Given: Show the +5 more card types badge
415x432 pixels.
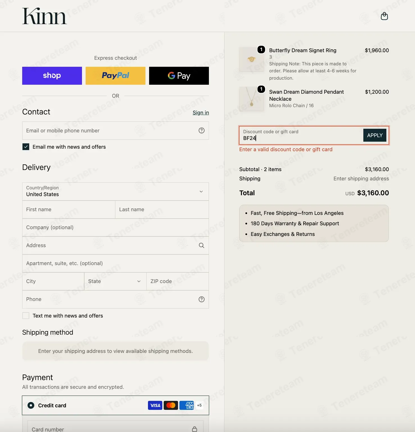Looking at the screenshot, I should click(x=199, y=405).
